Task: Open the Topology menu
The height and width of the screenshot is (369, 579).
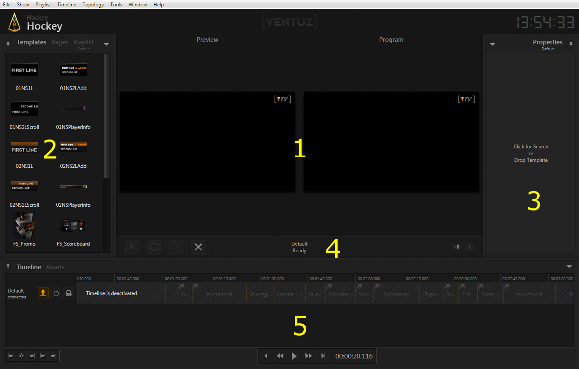Action: coord(93,5)
